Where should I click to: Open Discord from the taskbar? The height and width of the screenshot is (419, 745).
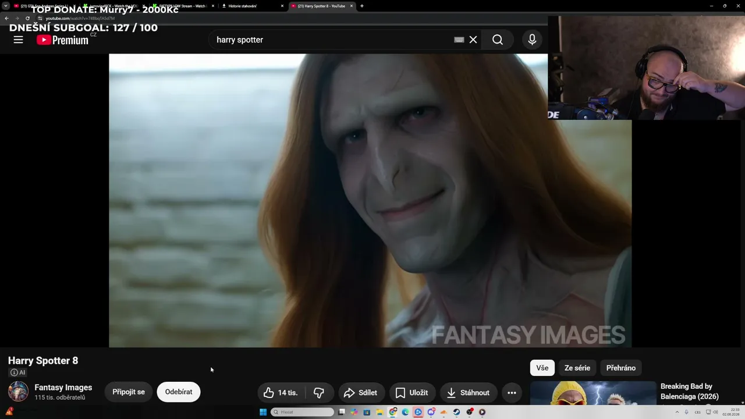pos(431,412)
